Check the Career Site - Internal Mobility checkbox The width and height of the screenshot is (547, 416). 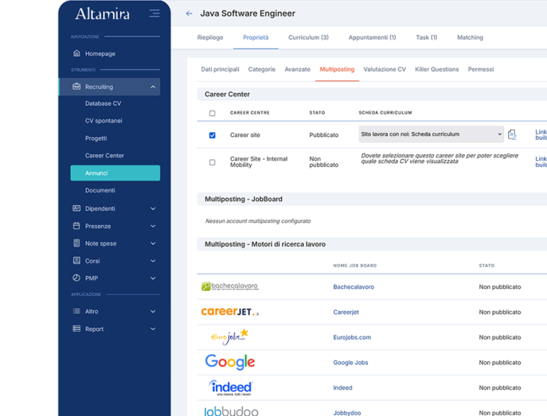click(212, 162)
